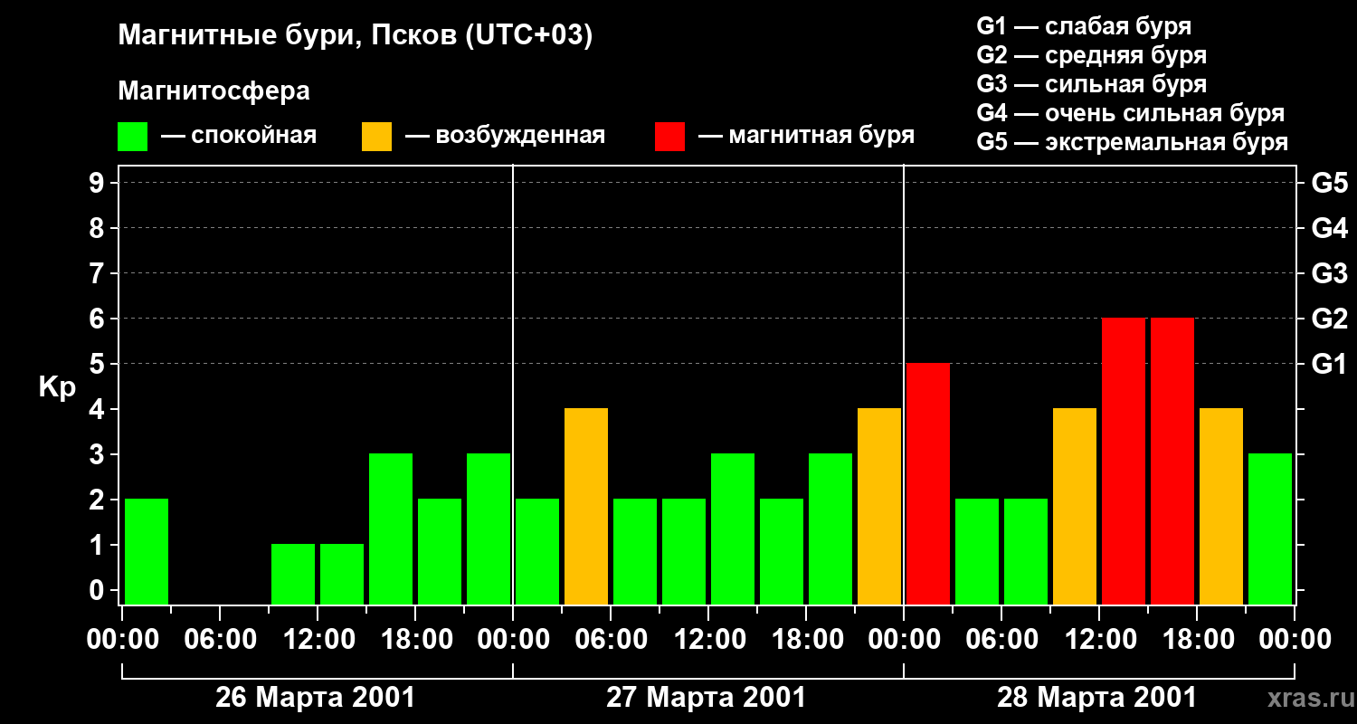The width and height of the screenshot is (1357, 724).
Task: Click the '28 Марта 2001' date label
Action: [x=1096, y=698]
